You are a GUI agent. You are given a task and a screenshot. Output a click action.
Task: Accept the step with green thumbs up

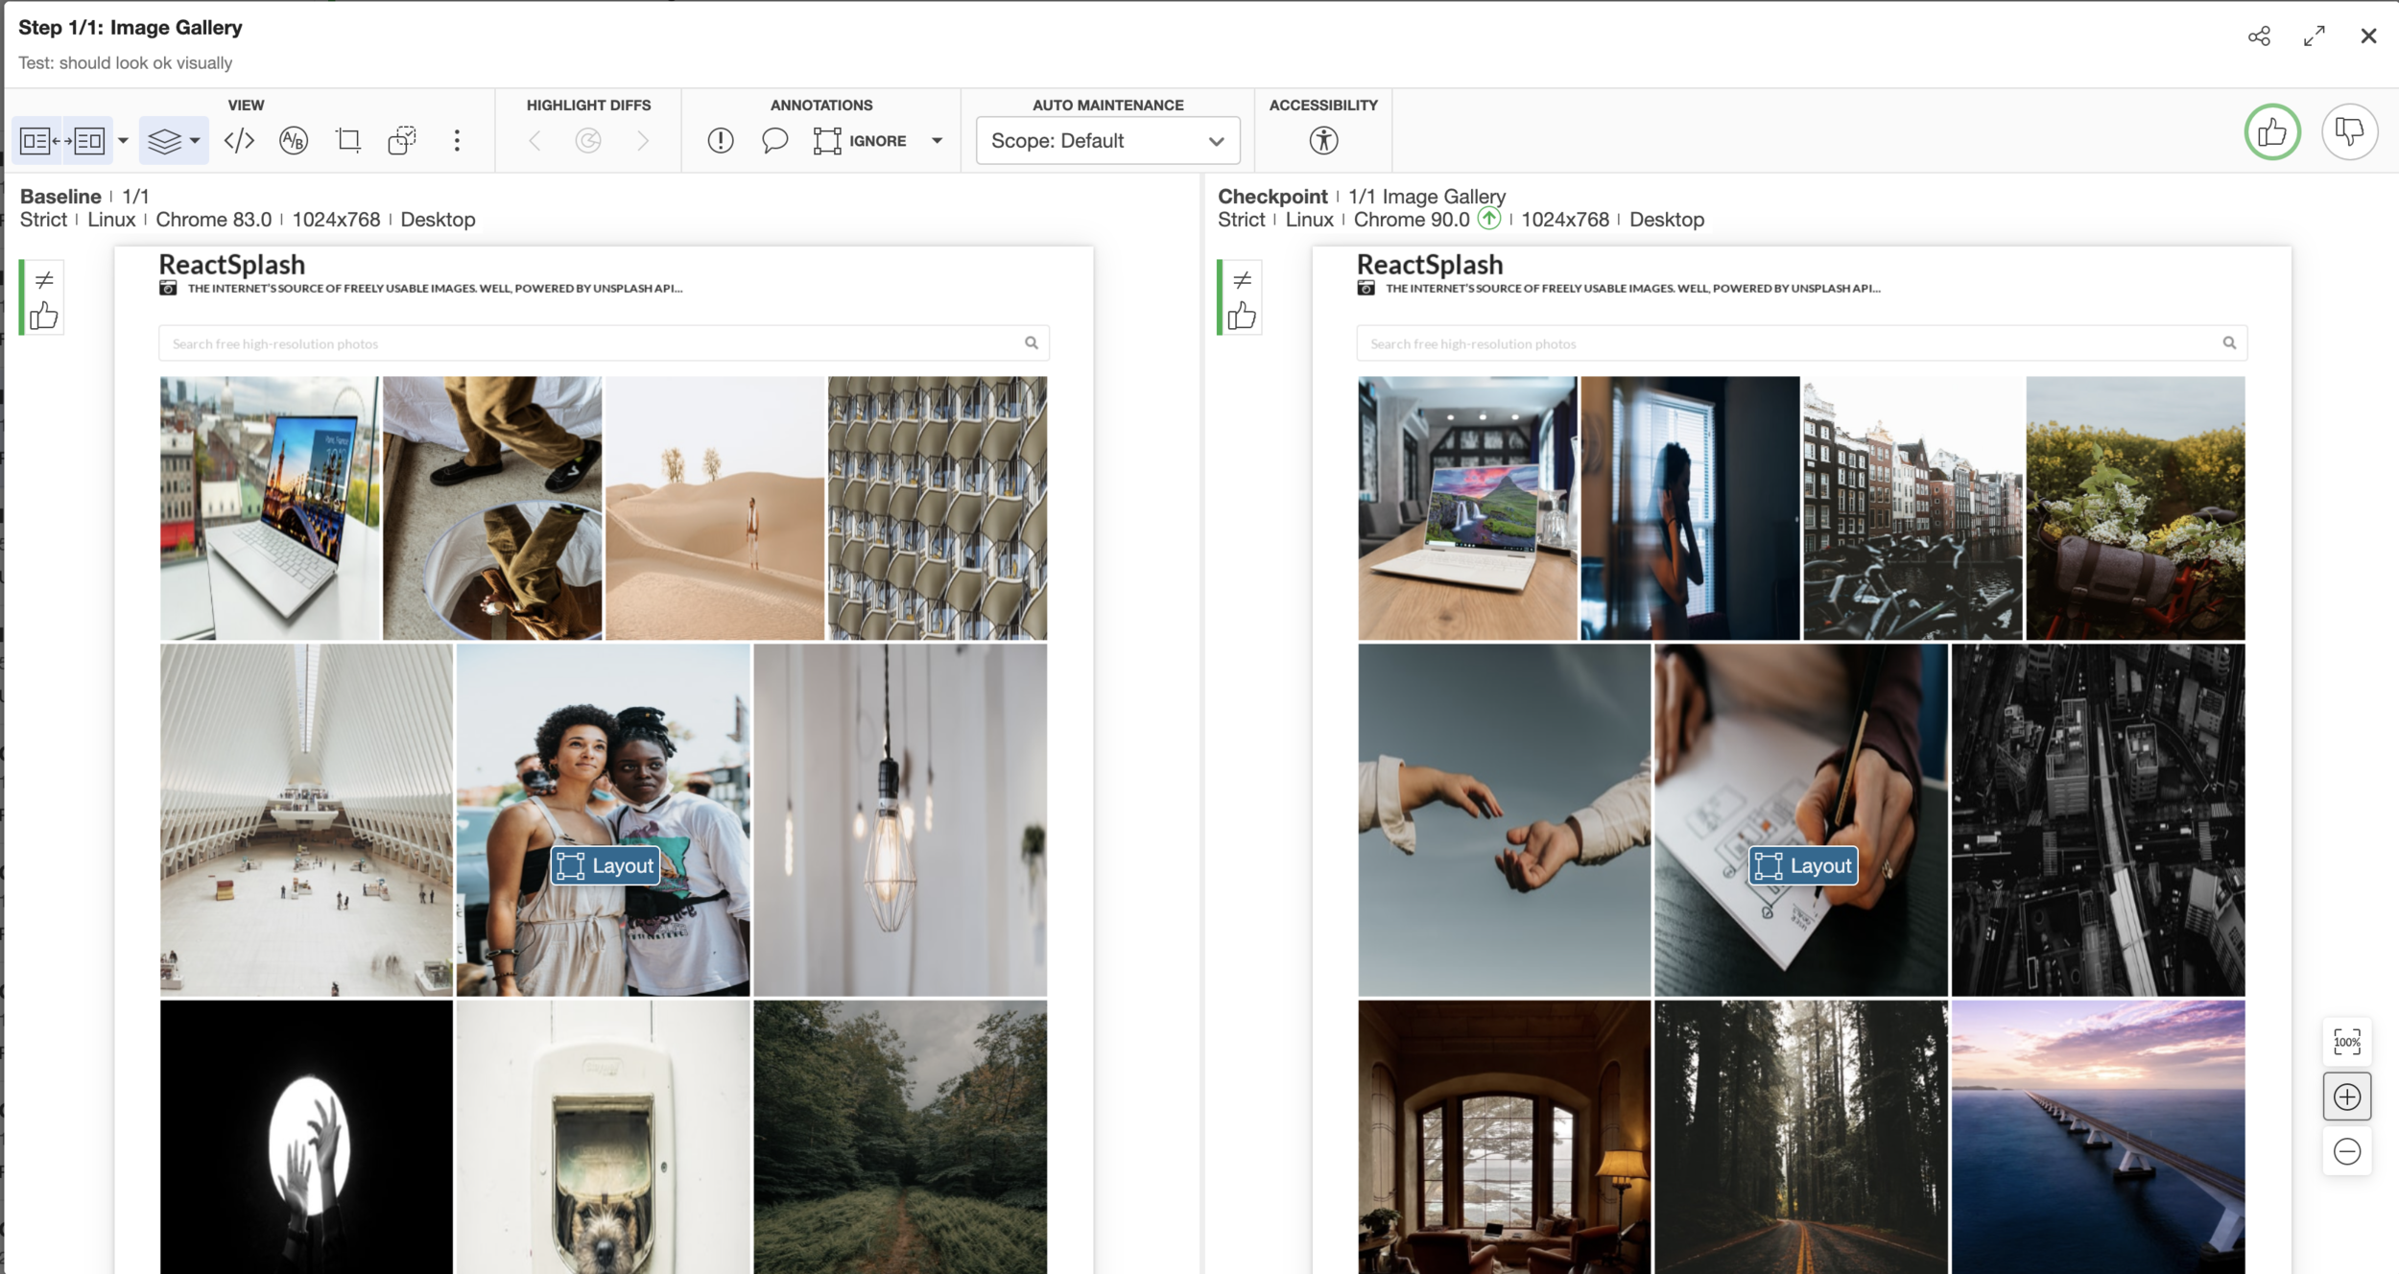pyautogui.click(x=2271, y=131)
